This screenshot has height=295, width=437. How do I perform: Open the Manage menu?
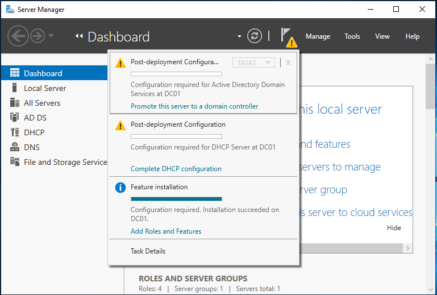tap(318, 36)
